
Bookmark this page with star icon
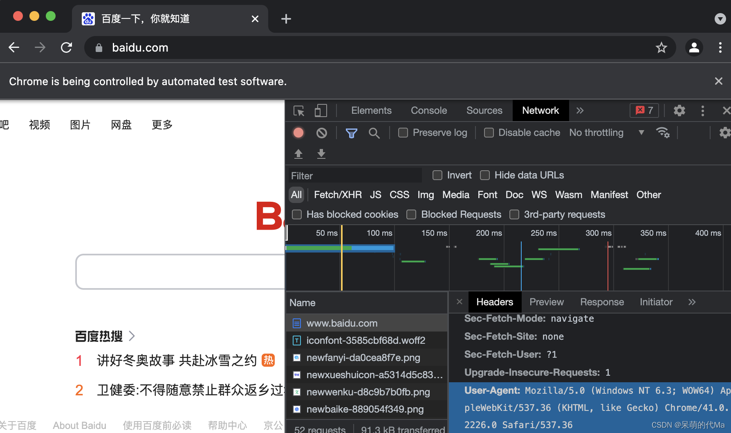[661, 48]
